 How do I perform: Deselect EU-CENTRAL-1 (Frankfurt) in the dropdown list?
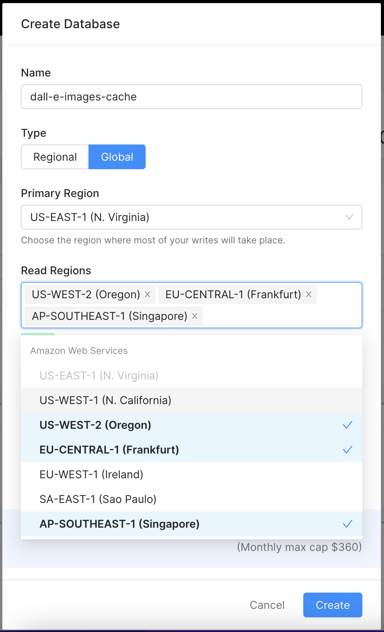point(109,450)
